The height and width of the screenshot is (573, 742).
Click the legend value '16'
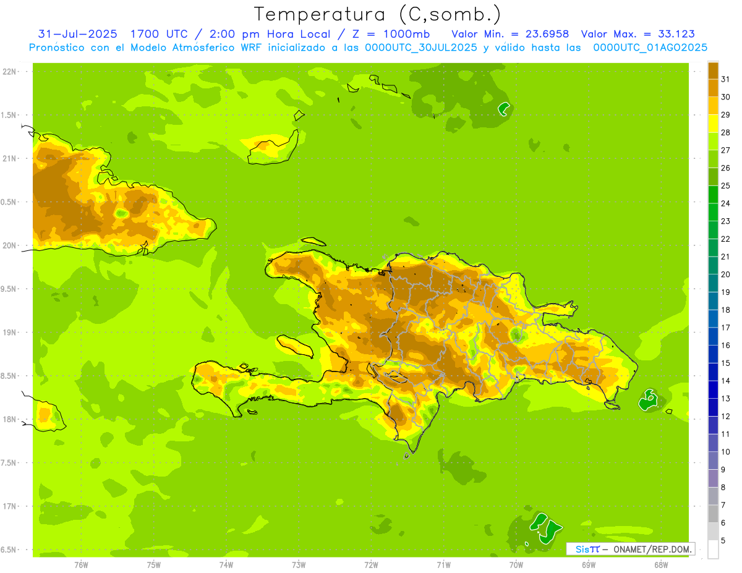tap(726, 345)
